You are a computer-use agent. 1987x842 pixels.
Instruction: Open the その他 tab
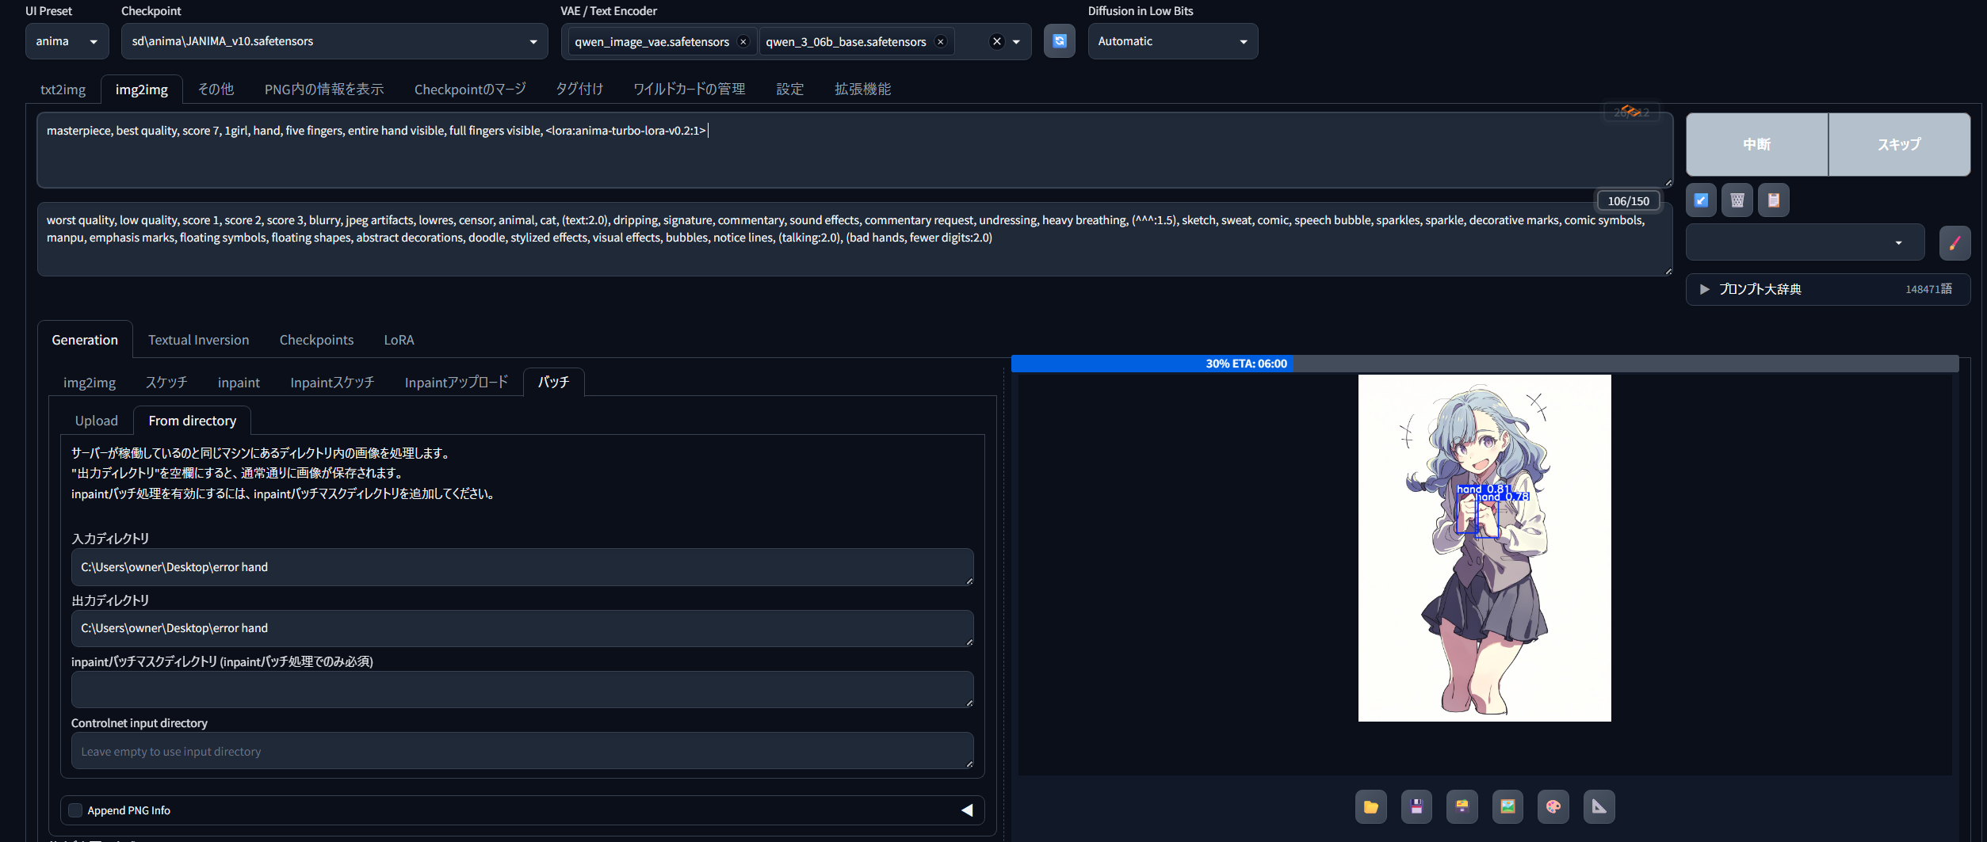pos(216,90)
